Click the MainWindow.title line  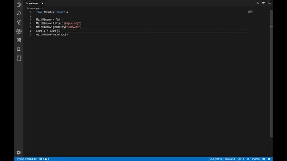point(59,23)
